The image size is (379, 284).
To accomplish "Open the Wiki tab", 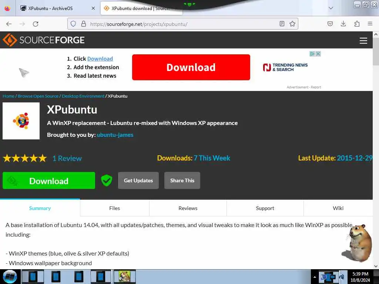I will (338, 208).
